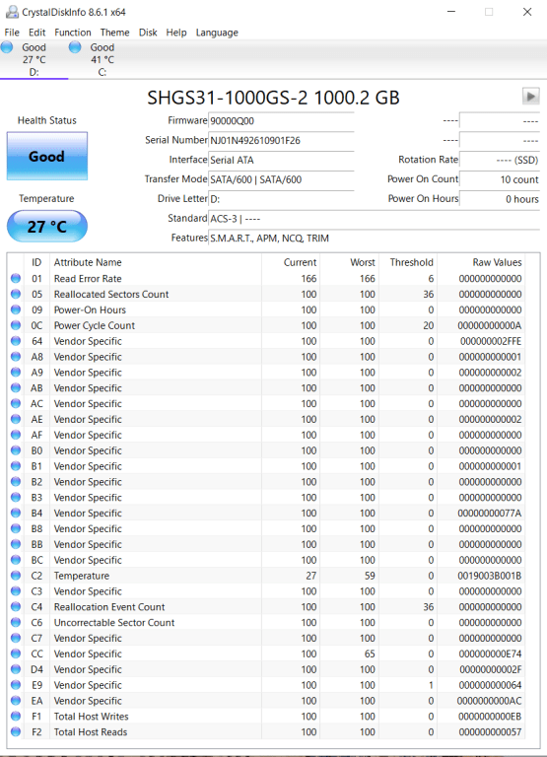Open the Disk menu
The image size is (547, 757).
pos(148,33)
